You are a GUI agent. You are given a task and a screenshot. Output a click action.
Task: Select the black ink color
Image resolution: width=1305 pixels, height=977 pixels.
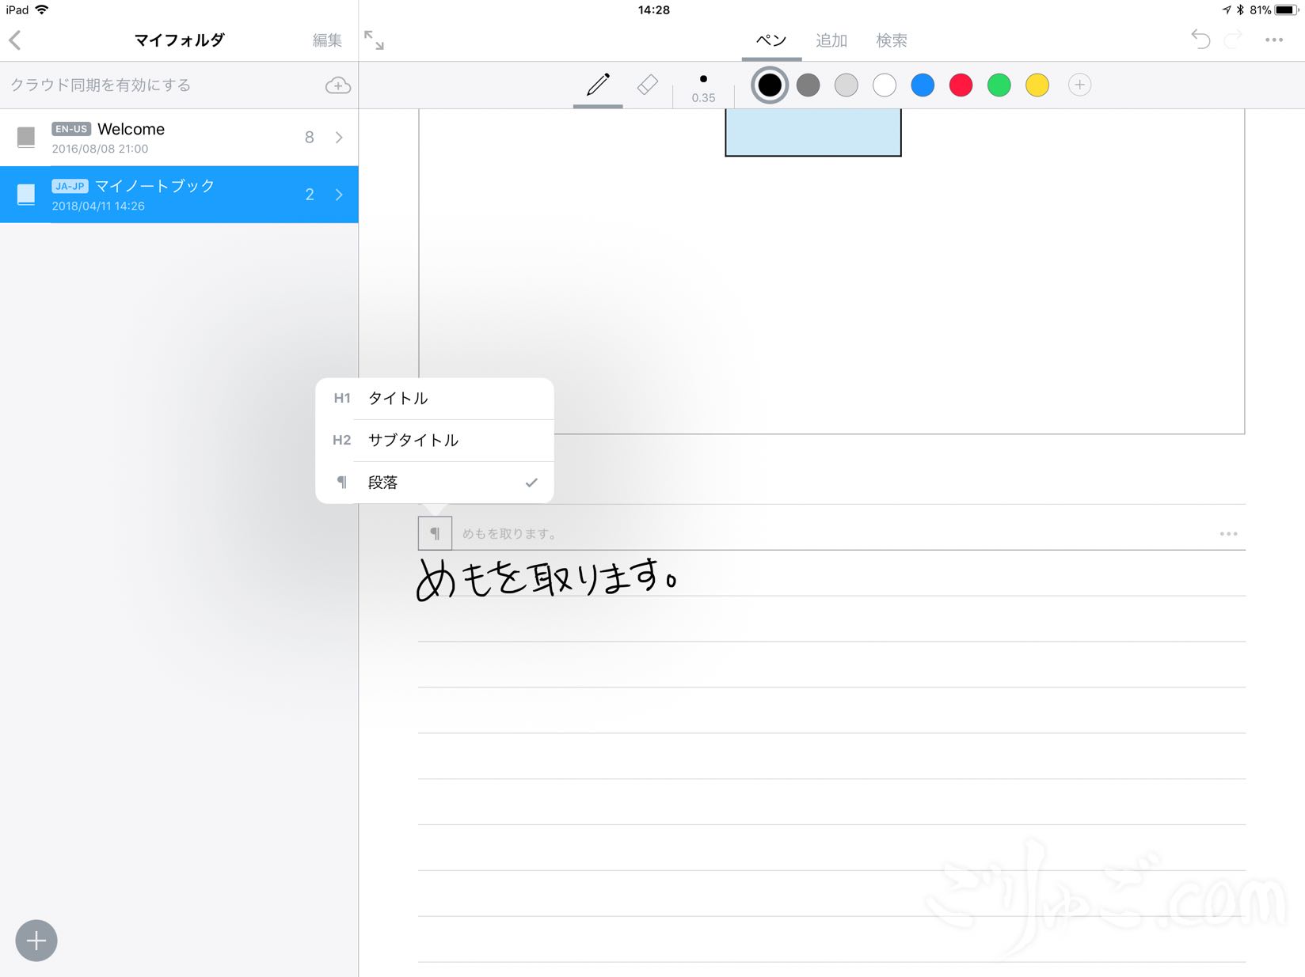(769, 85)
